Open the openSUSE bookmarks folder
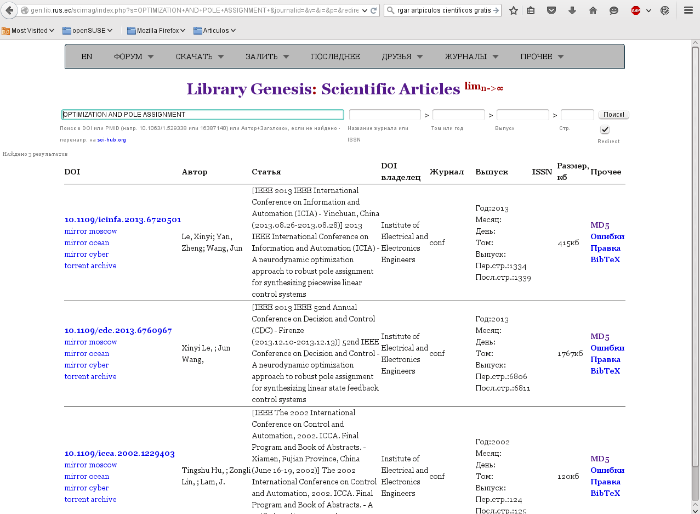Image resolution: width=700 pixels, height=514 pixels. click(88, 31)
